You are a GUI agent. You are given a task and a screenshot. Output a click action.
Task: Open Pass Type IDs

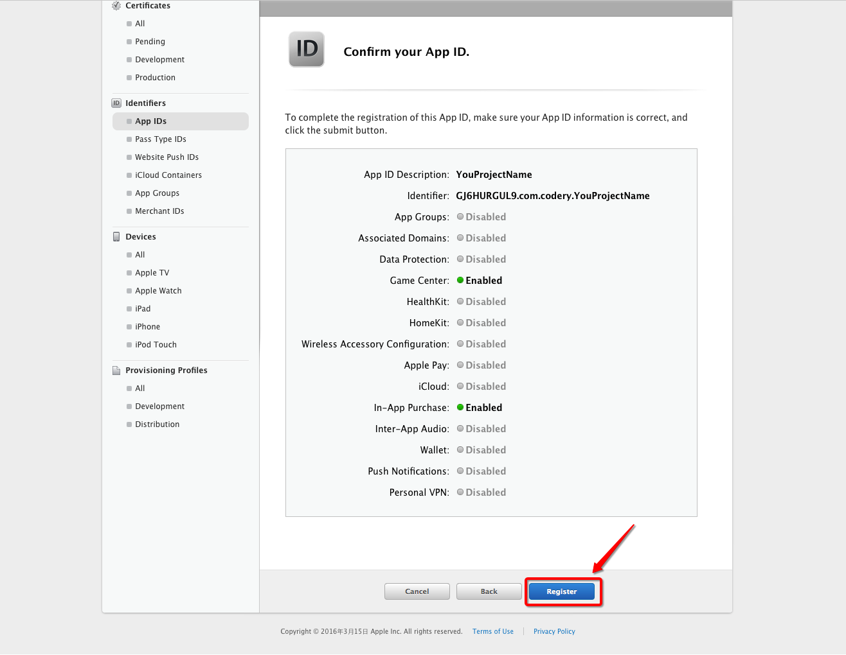point(161,139)
